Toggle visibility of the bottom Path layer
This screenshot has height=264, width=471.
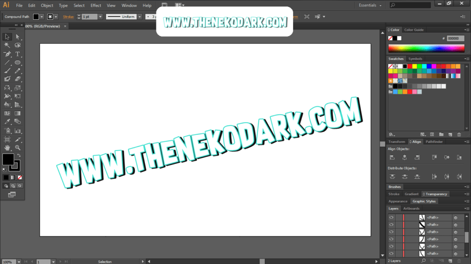[x=391, y=253]
